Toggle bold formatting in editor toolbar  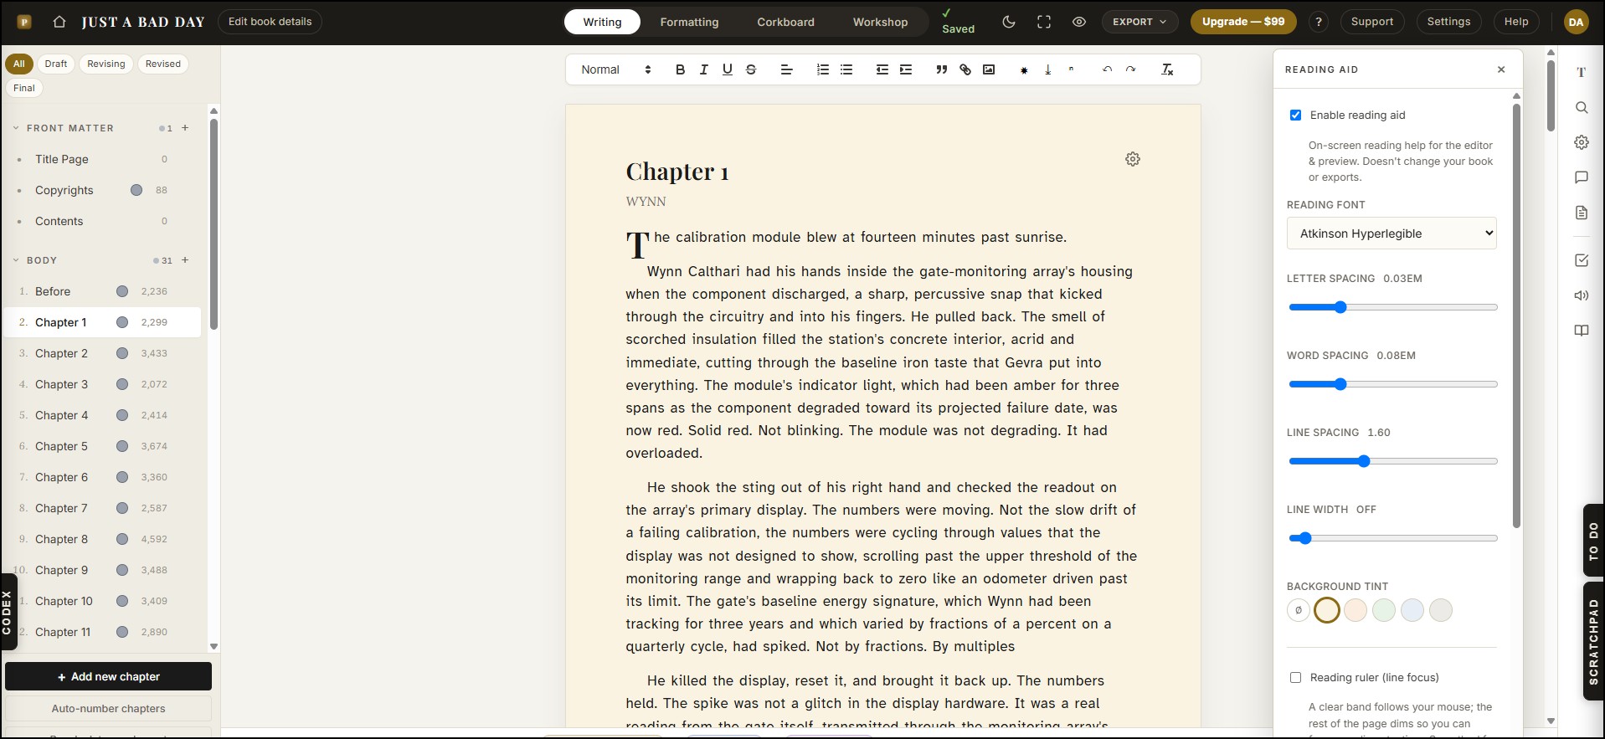(680, 69)
